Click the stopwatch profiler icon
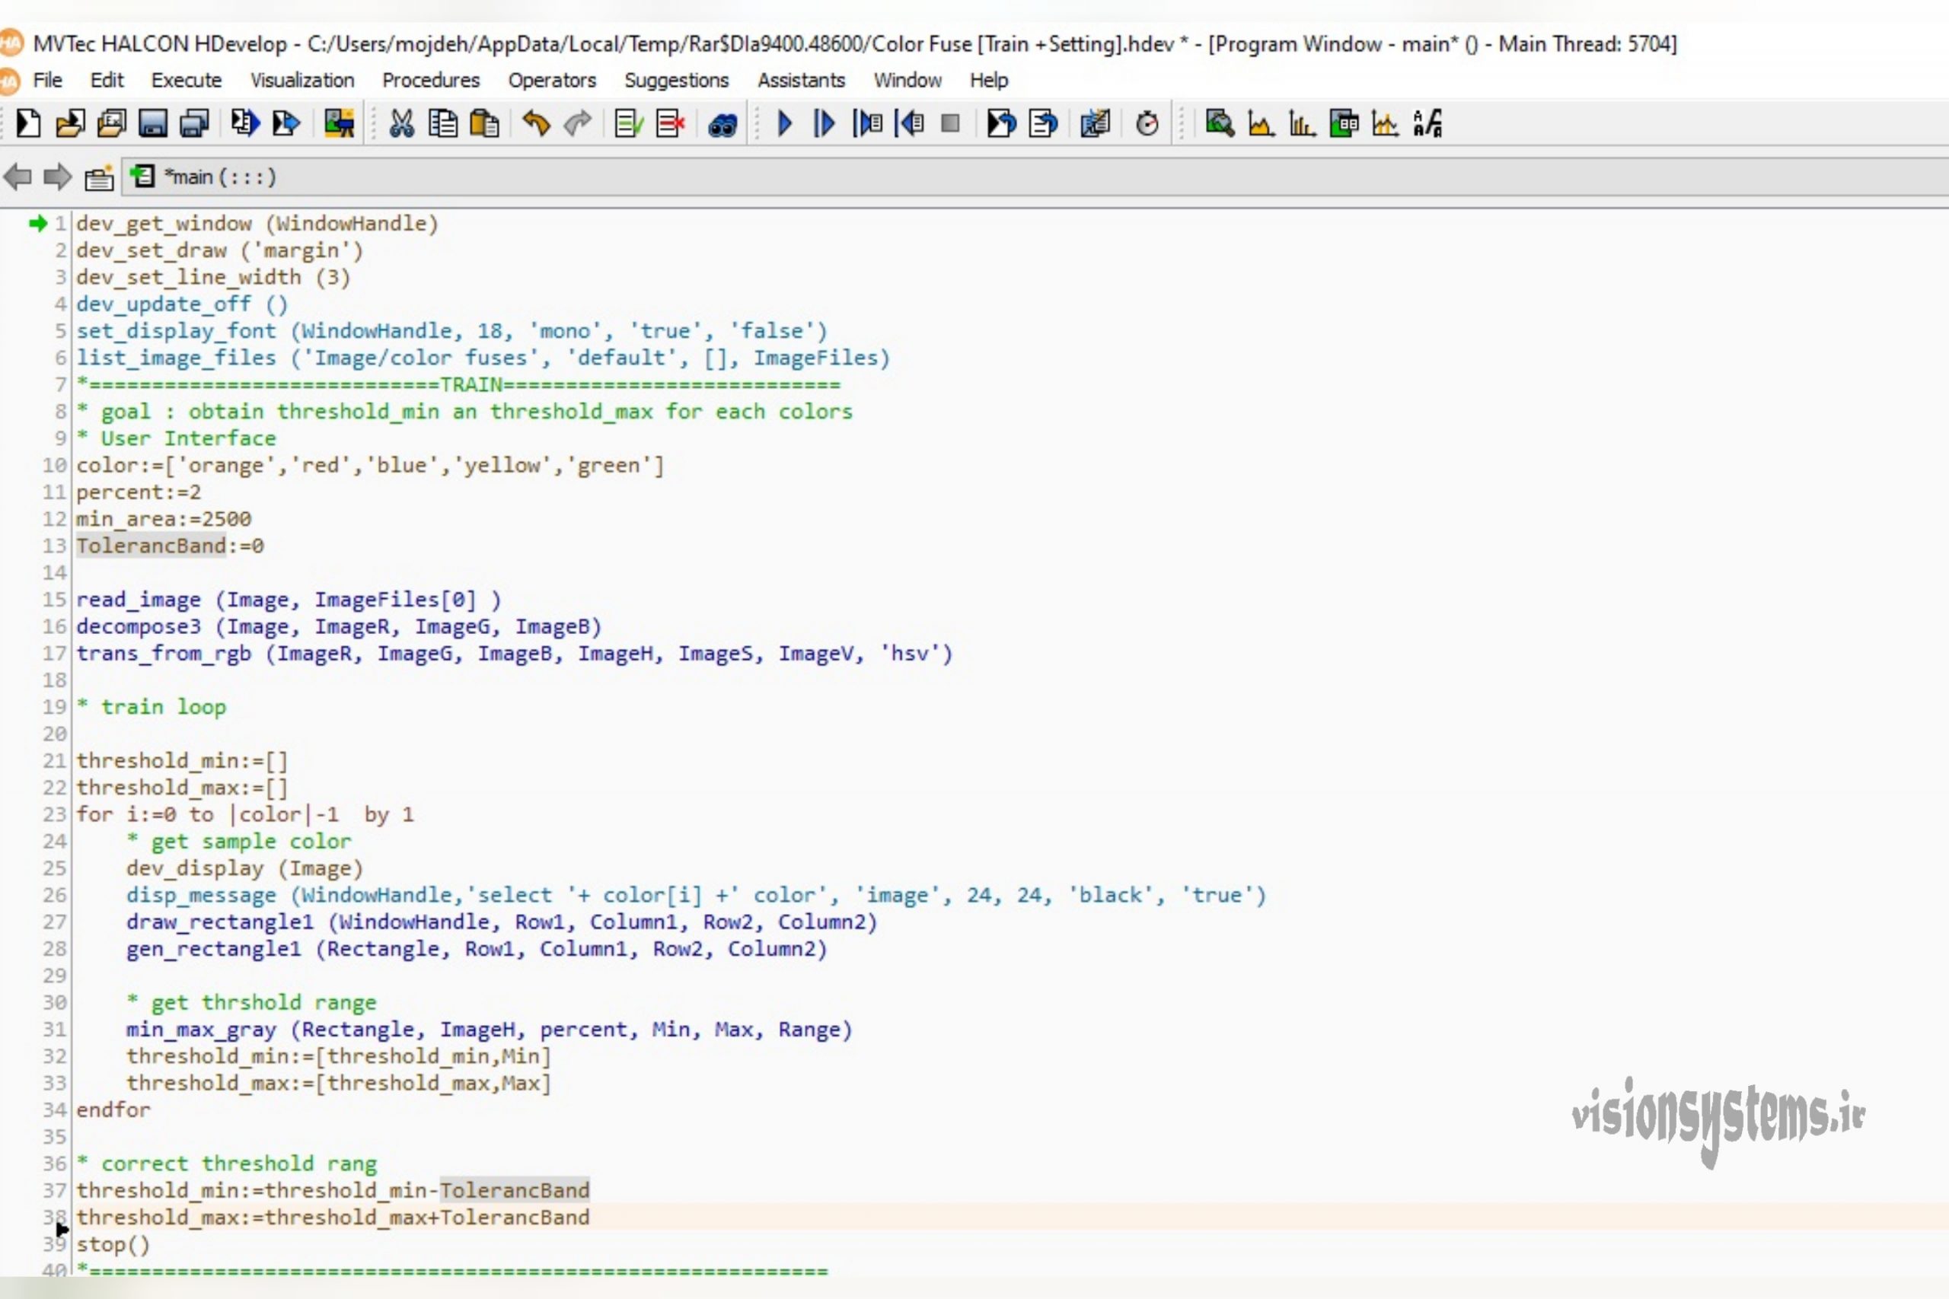The image size is (1949, 1299). pyautogui.click(x=1147, y=124)
